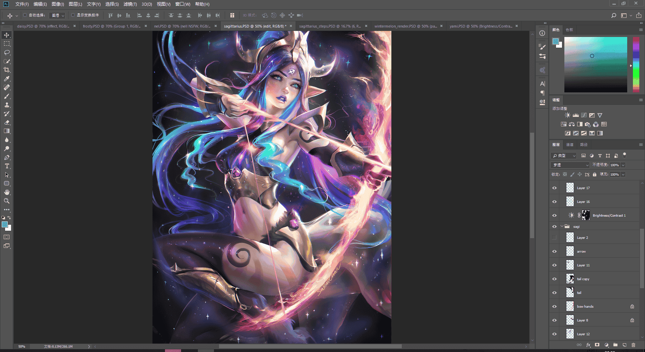Open the layer blend mode dropdown
Image resolution: width=645 pixels, height=352 pixels.
coord(570,165)
